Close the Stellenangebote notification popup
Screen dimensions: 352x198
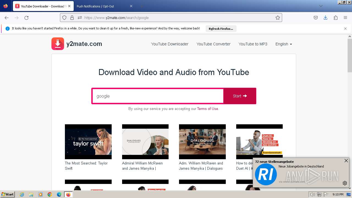click(346, 161)
